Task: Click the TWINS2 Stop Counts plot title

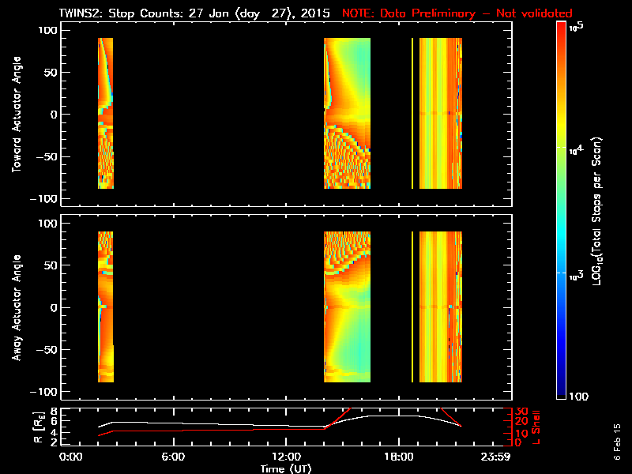Action: tap(195, 13)
